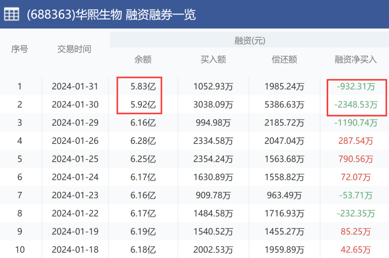Click buy amount 1052.93万
Screen dimensions: 389x258
[213, 86]
